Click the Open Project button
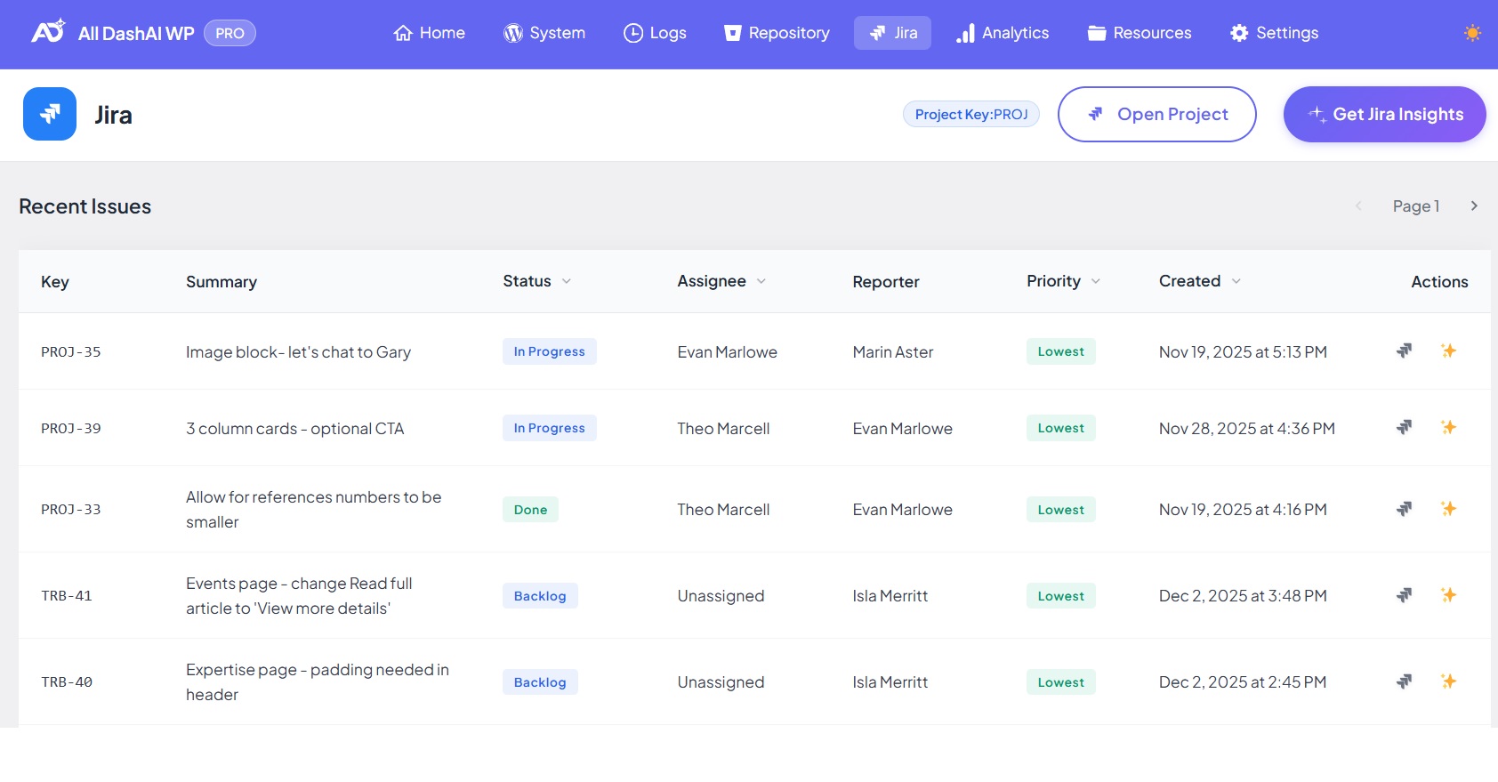 1156,114
